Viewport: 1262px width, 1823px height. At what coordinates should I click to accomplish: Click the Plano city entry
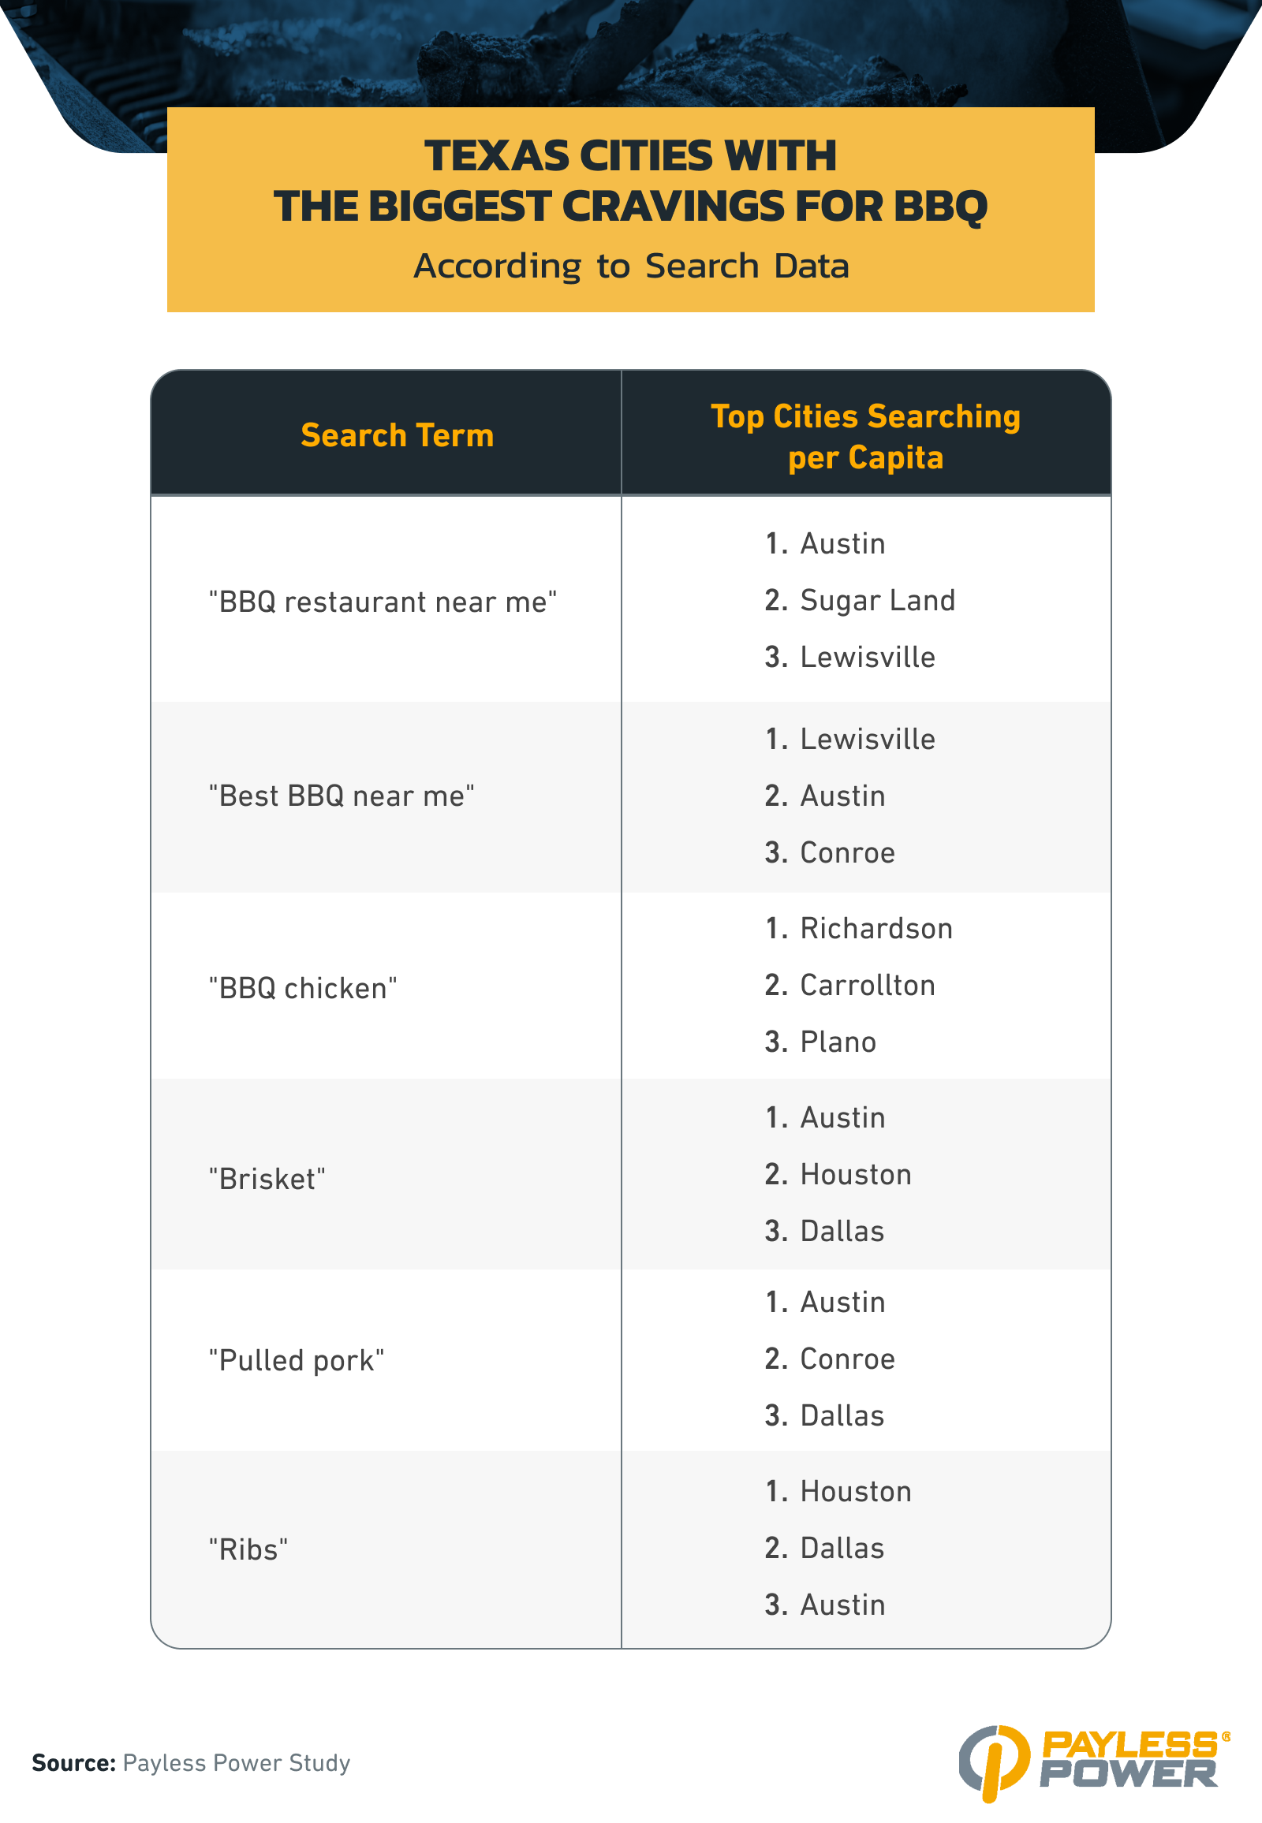click(x=838, y=1042)
